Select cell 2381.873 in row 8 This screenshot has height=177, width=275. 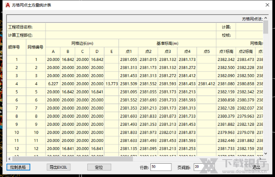click(167, 116)
